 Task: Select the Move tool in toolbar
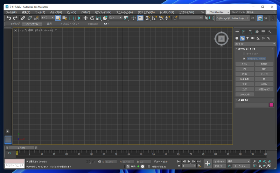point(85,18)
